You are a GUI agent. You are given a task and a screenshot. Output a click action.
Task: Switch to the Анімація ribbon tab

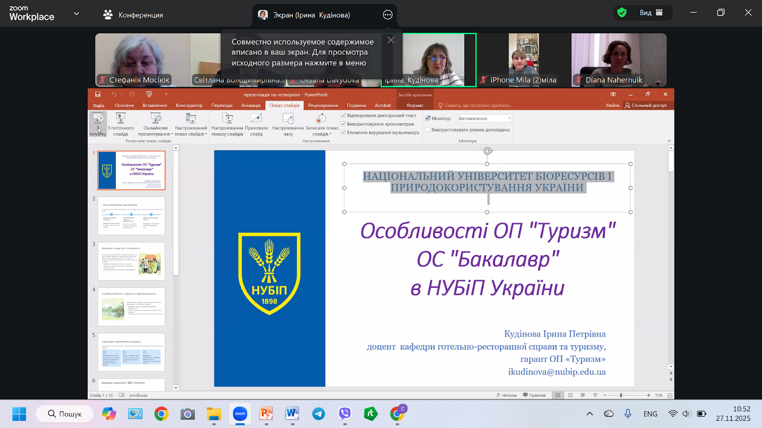[251, 106]
